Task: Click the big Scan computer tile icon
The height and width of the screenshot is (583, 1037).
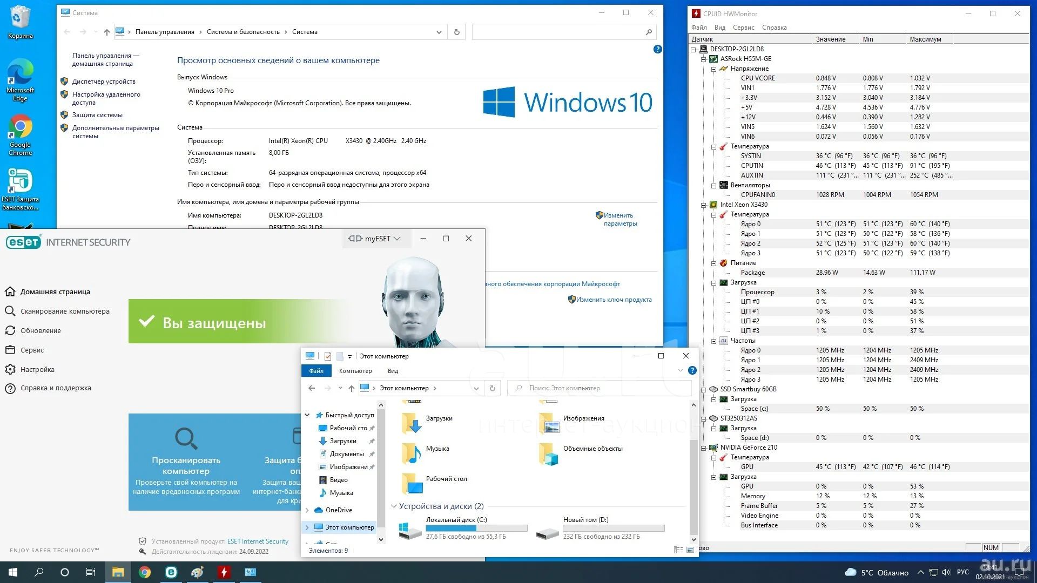Action: click(186, 439)
